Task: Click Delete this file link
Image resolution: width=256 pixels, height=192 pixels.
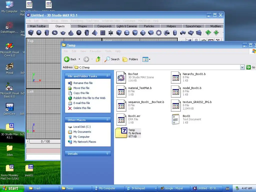Action: [x=82, y=108]
